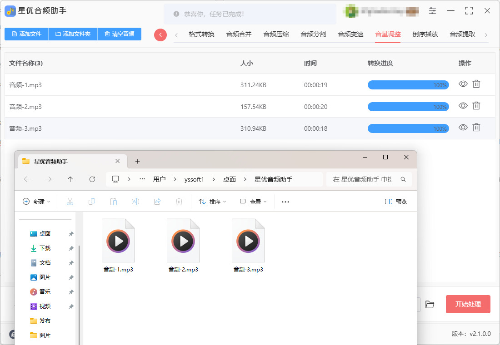Click the Explorer paste icon
The height and width of the screenshot is (345, 500).
pyautogui.click(x=114, y=202)
